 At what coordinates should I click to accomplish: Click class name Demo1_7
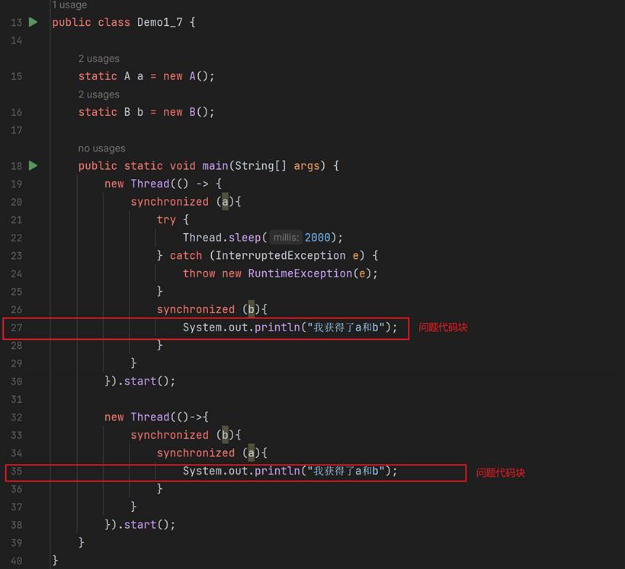(160, 22)
